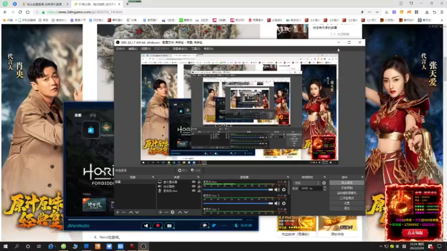
Task: Expand the browser address bar dropdown chevron
Action: point(377,12)
